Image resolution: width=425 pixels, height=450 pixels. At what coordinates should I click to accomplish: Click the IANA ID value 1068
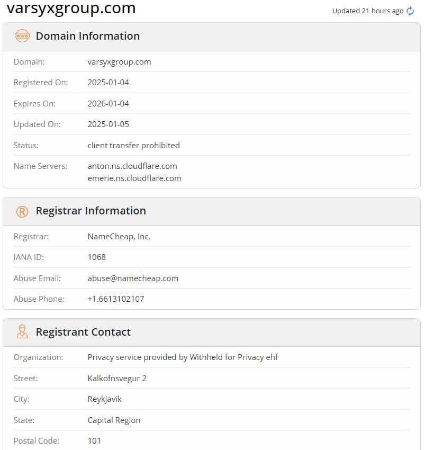[96, 257]
